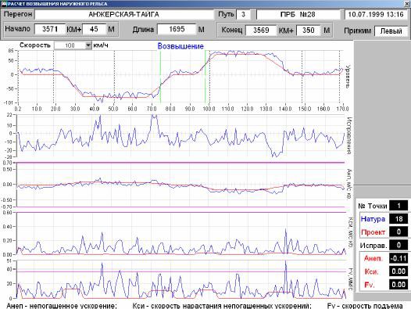Viewport: 411px width, 309px height.
Task: Click the Прижим field Левый
Action: [x=391, y=31]
